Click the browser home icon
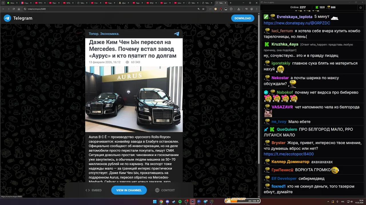The height and width of the screenshot is (205, 366). 19,9
